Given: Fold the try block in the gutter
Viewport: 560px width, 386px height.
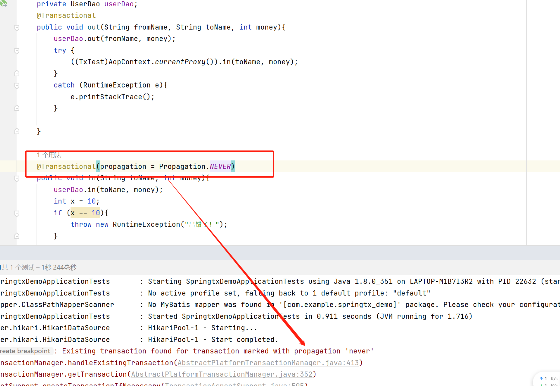Looking at the screenshot, I should (17, 51).
